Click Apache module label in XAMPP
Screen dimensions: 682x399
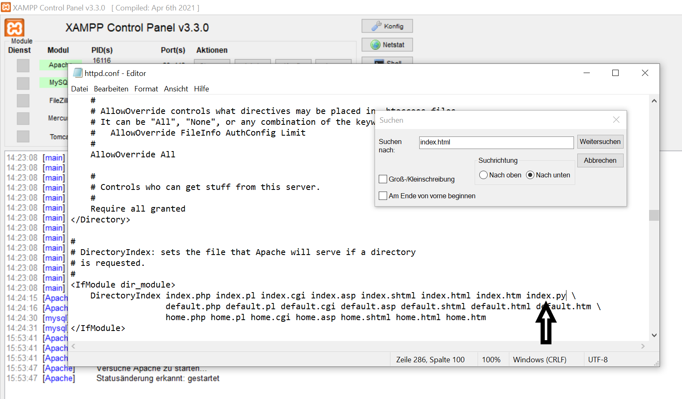(58, 65)
